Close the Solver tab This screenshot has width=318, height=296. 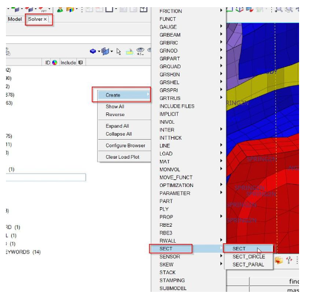[46, 20]
